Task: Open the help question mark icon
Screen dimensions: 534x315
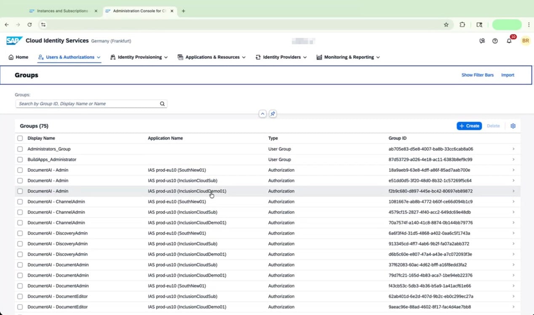Action: pos(495,41)
